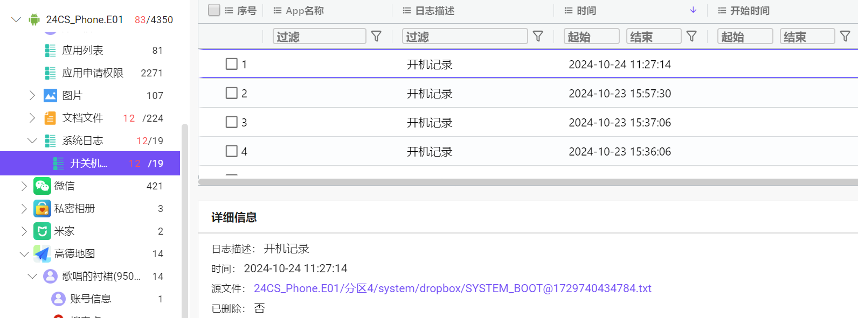Sort by the 时间 column header
Screen dimensions: 858x318
(x=586, y=11)
